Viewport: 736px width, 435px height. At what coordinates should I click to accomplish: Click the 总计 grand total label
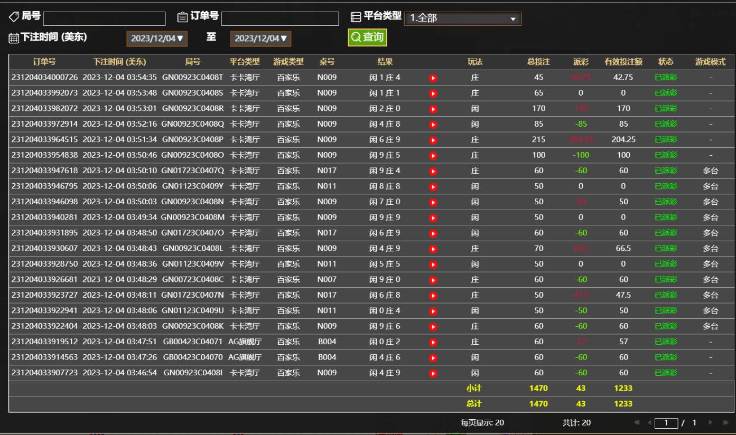tap(474, 404)
